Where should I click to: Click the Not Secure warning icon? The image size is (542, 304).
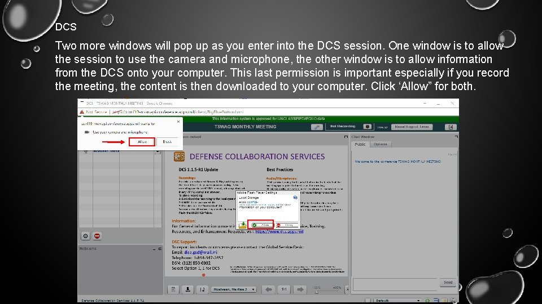click(82, 112)
